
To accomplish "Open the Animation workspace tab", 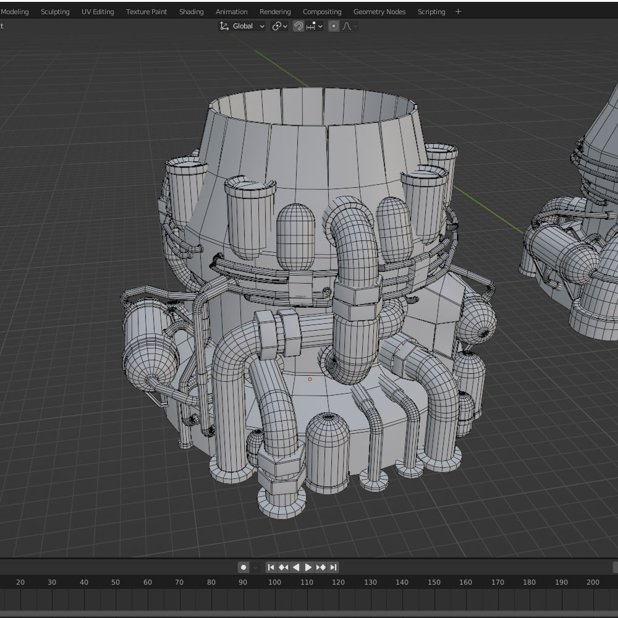I will click(x=231, y=12).
